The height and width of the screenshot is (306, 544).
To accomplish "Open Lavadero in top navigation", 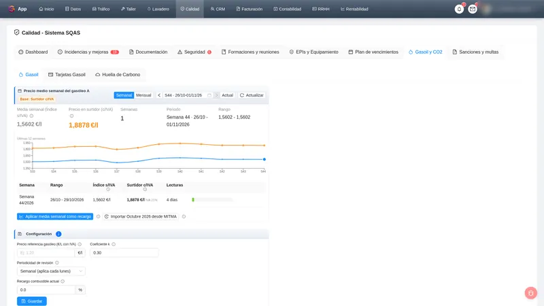I will (x=158, y=9).
